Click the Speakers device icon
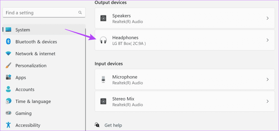Image resolution: width=279 pixels, height=131 pixels. [x=103, y=18]
